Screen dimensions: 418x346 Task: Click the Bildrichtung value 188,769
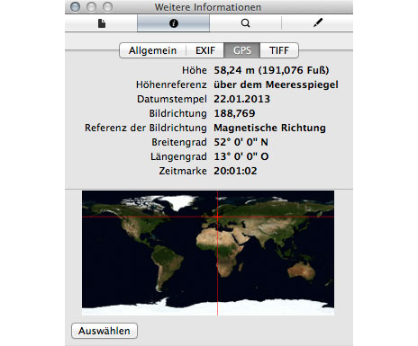(x=234, y=113)
